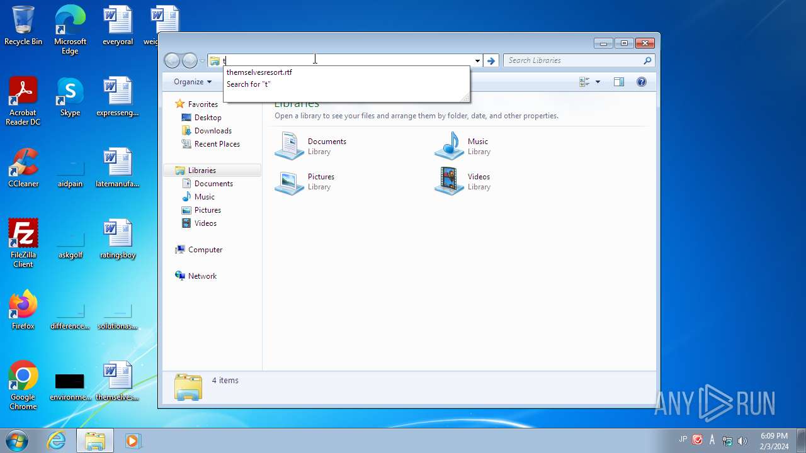Viewport: 806px width, 453px height.
Task: Click the Explorer Help question mark icon
Action: click(x=642, y=82)
